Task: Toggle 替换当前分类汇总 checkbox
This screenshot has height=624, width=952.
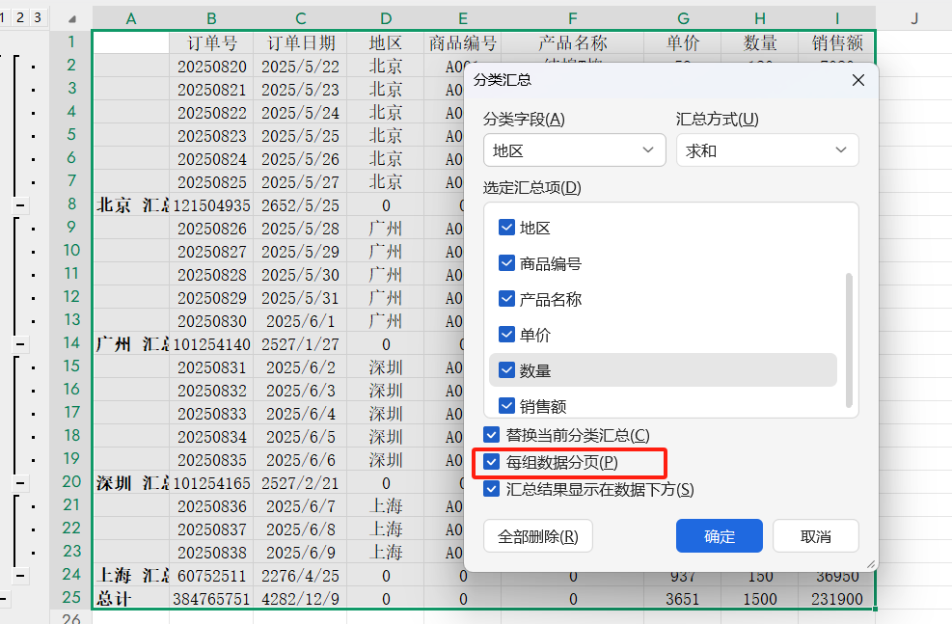Action: pos(492,437)
